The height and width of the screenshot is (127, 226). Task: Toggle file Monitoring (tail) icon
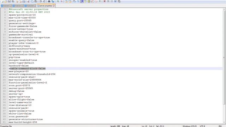(x=100, y=1)
